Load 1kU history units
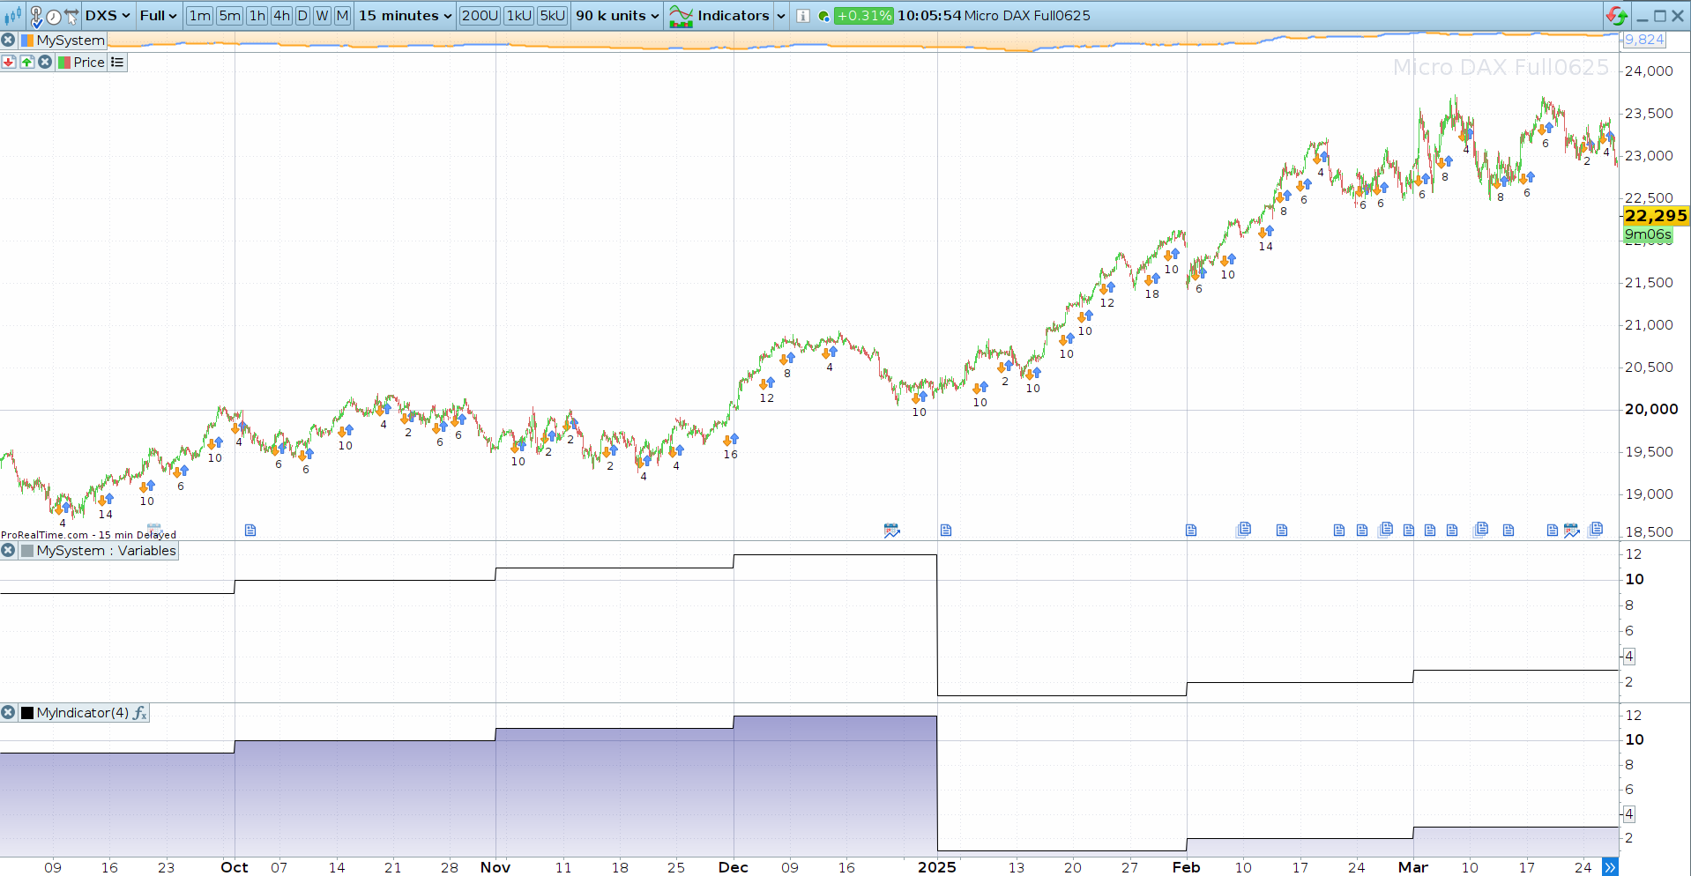The height and width of the screenshot is (876, 1691). pos(519,16)
